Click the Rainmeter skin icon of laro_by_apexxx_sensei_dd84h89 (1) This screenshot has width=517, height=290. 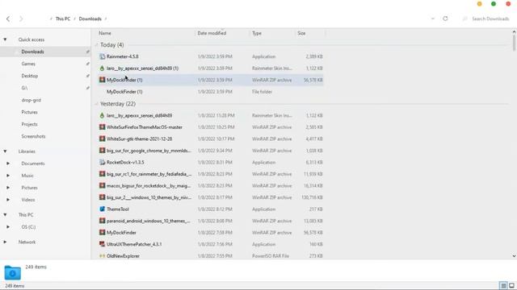[x=103, y=68]
